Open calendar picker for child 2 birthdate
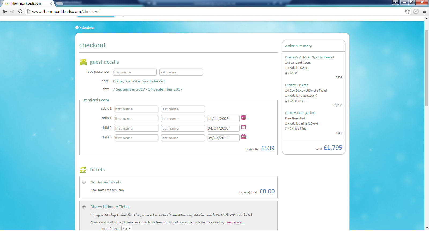The height and width of the screenshot is (248, 429). [243, 127]
